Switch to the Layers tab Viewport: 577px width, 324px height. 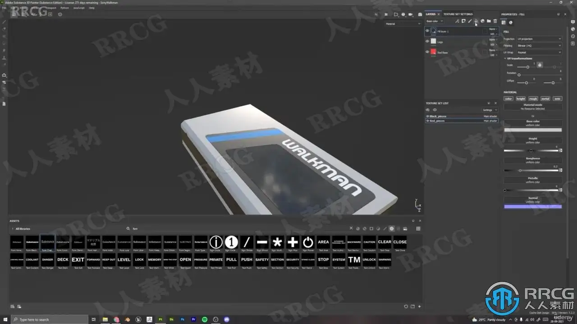(431, 14)
